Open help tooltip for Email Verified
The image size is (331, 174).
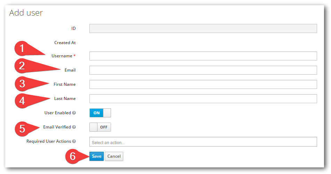tap(74, 127)
